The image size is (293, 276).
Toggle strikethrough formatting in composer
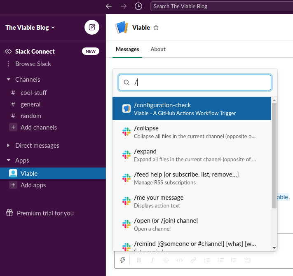(x=166, y=260)
